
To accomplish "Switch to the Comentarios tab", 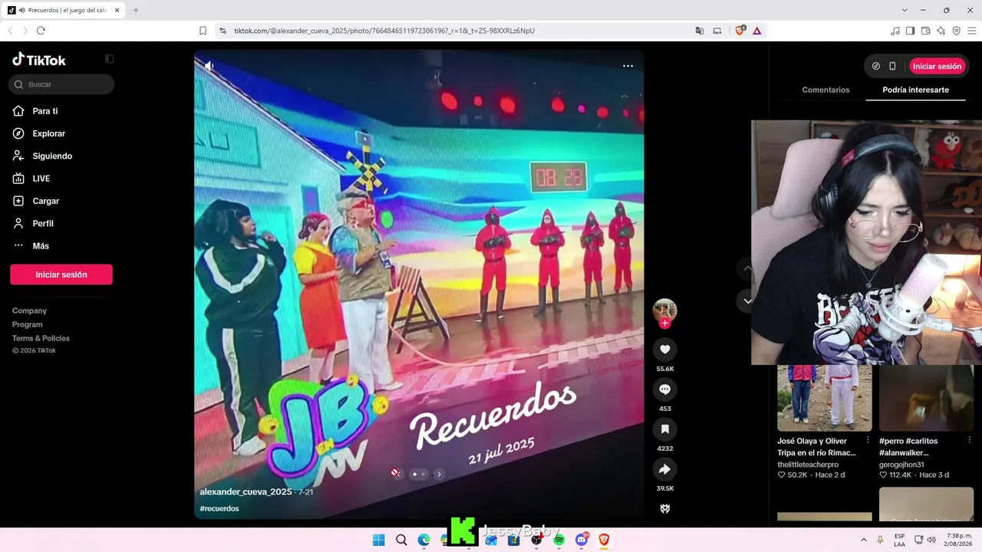I will pos(825,90).
